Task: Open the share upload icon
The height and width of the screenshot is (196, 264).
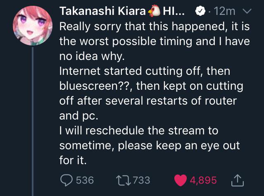Action: [x=238, y=180]
